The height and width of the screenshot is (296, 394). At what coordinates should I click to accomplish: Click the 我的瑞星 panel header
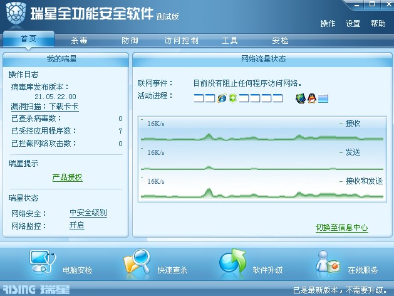coord(66,60)
